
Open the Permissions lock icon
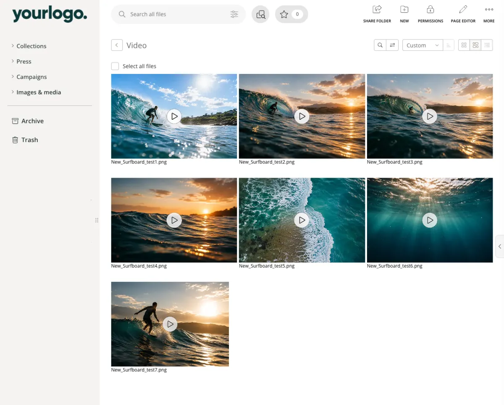point(430,14)
